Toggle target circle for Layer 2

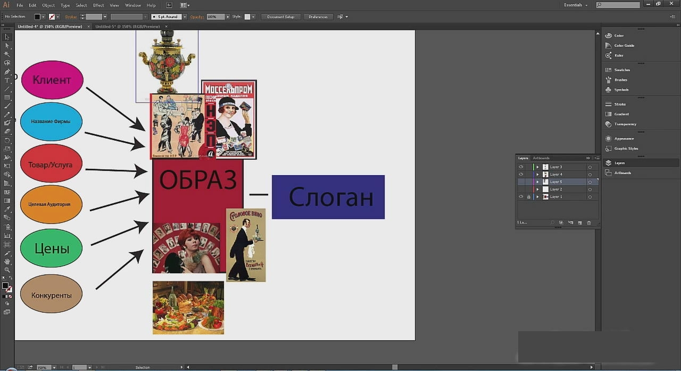pos(589,189)
